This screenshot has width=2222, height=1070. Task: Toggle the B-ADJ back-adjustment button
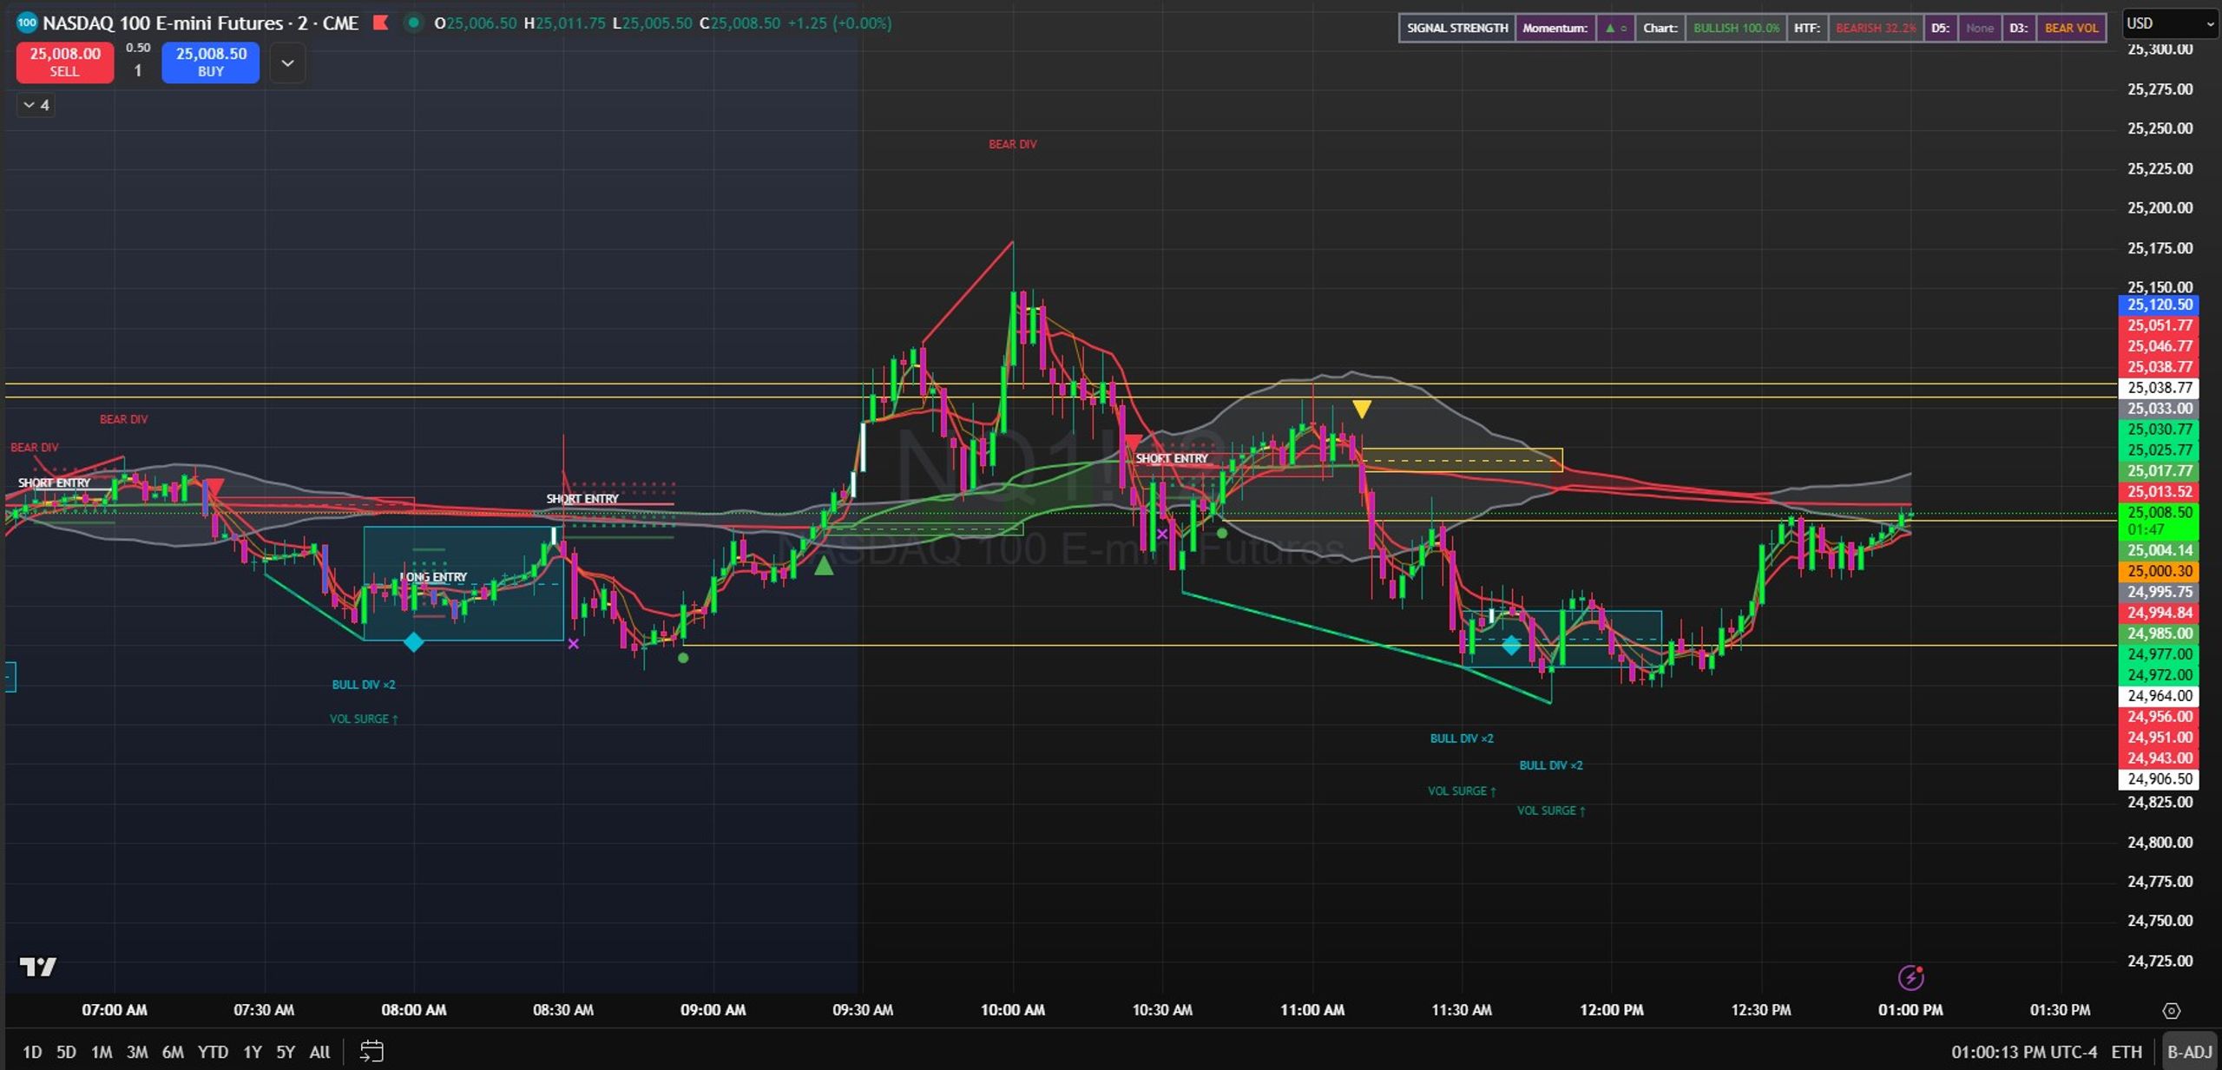(x=2189, y=1052)
